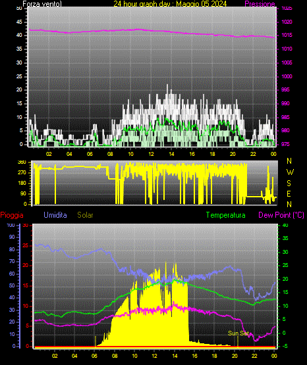Click the Forza vento axis title
The image size is (307, 365).
point(42,4)
